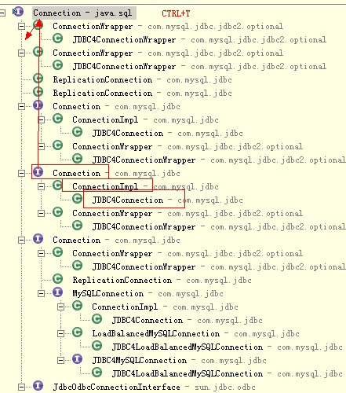Select JdbcOdbcConnectionInterface - sun.jdbc.odbc
Viewport: 346px width, 393px height.
154,387
